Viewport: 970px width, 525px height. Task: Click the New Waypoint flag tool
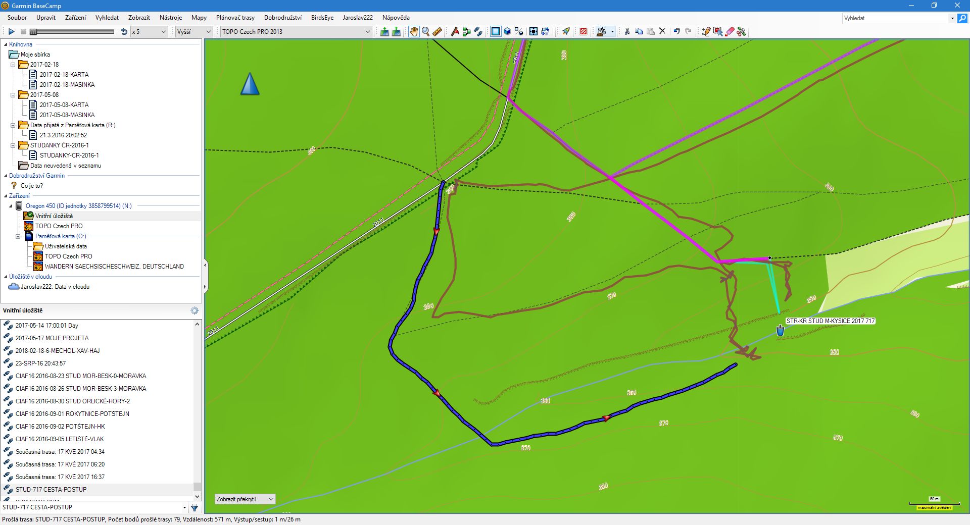[455, 32]
